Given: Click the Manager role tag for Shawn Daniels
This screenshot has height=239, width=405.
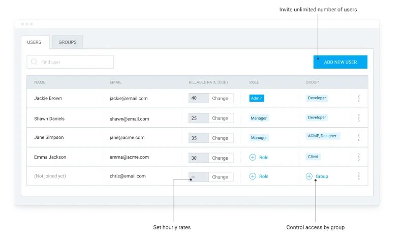Looking at the screenshot, I should tap(259, 118).
